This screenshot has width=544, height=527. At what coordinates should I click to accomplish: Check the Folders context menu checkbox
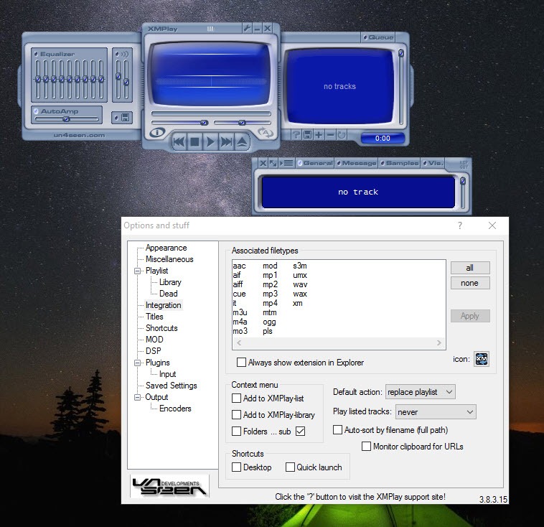coord(236,432)
